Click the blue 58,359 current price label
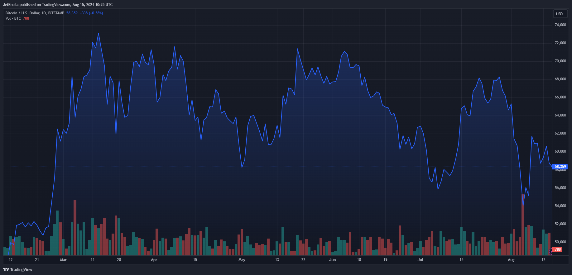 [x=560, y=167]
